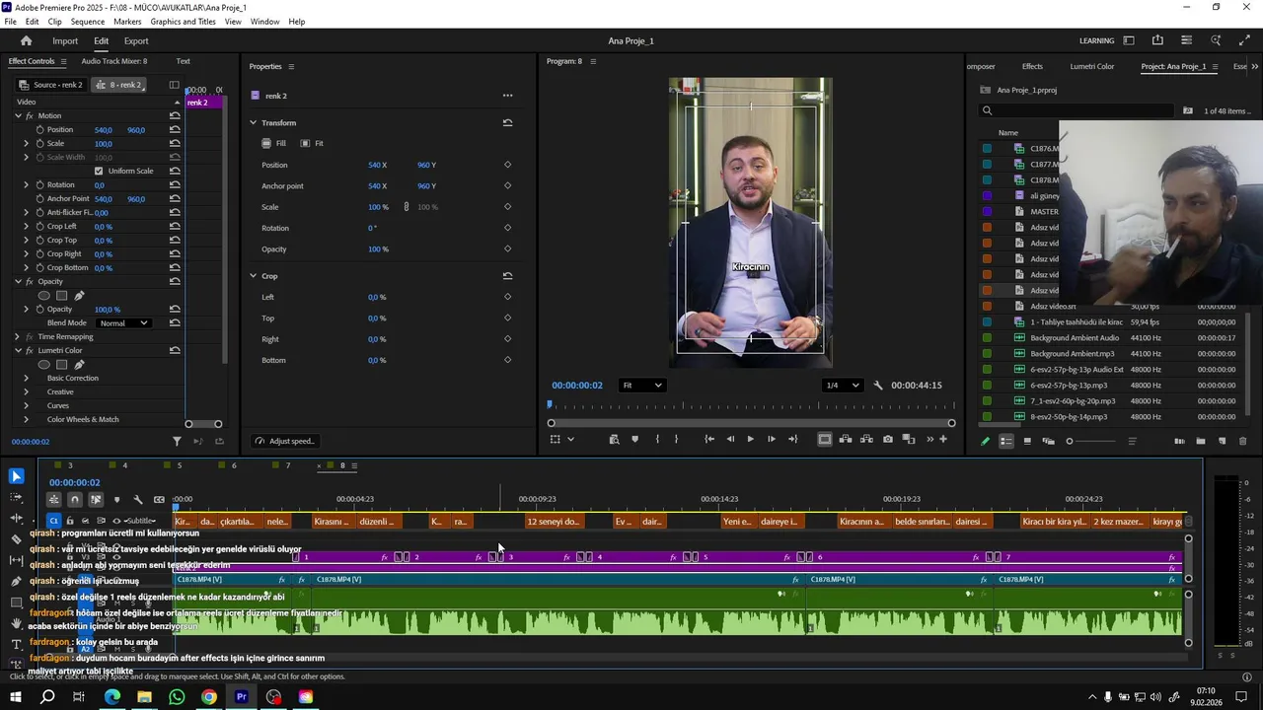Click Program Monitor zoom scroll bar
The width and height of the screenshot is (1263, 710).
click(751, 423)
